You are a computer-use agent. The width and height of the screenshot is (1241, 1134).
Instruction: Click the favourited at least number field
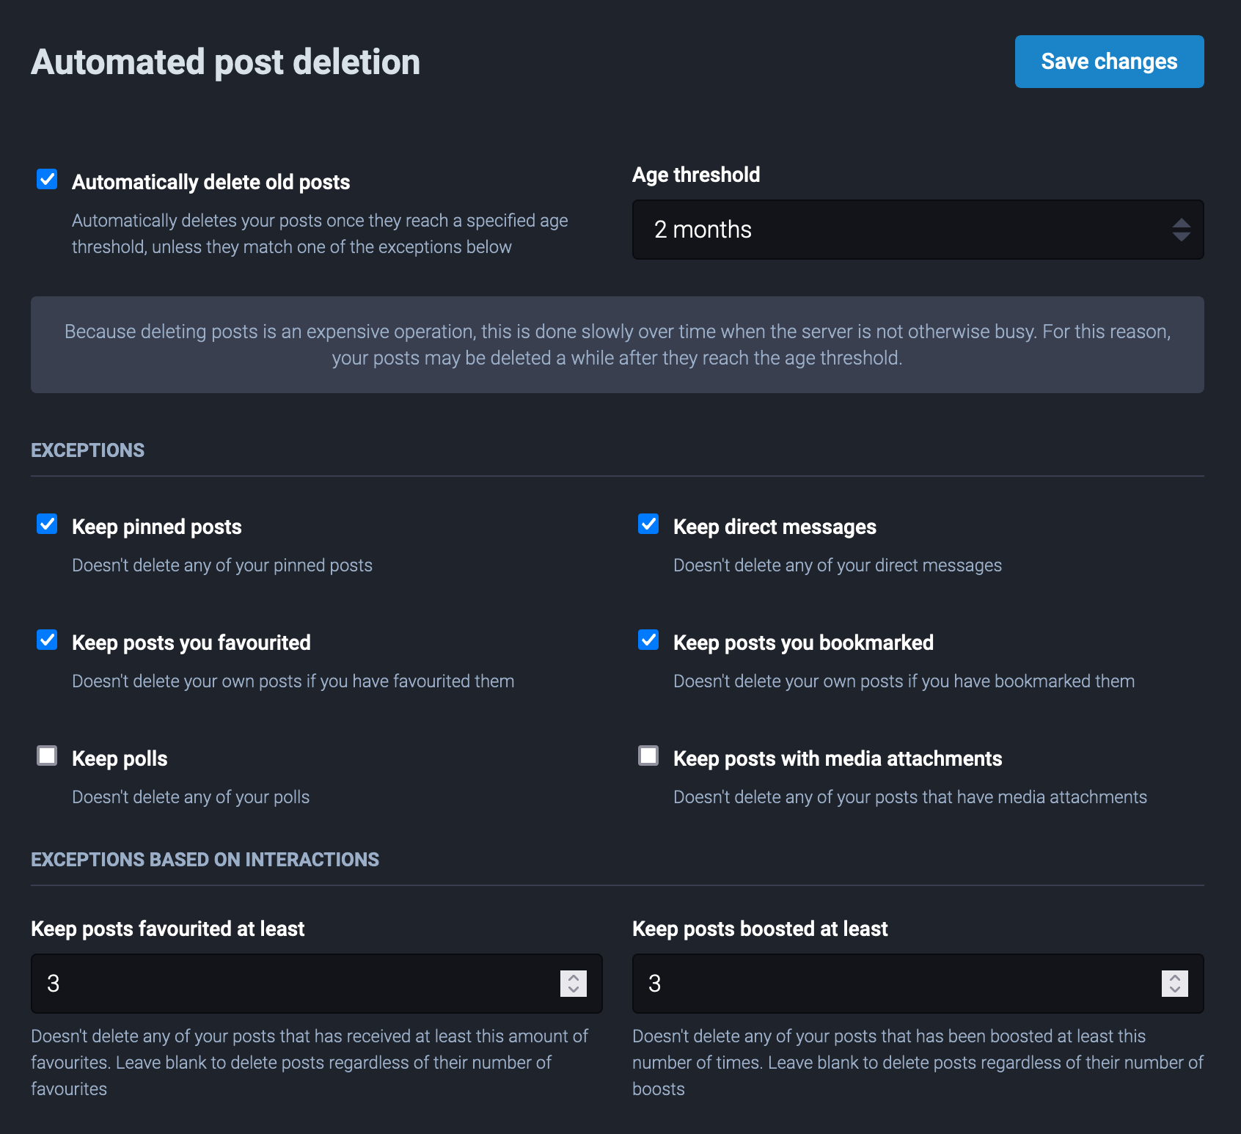point(293,984)
